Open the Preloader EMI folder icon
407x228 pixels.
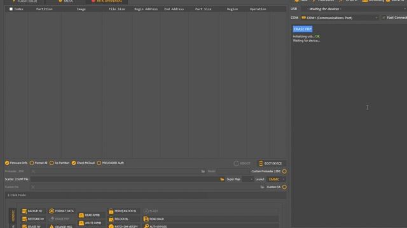(x=203, y=171)
